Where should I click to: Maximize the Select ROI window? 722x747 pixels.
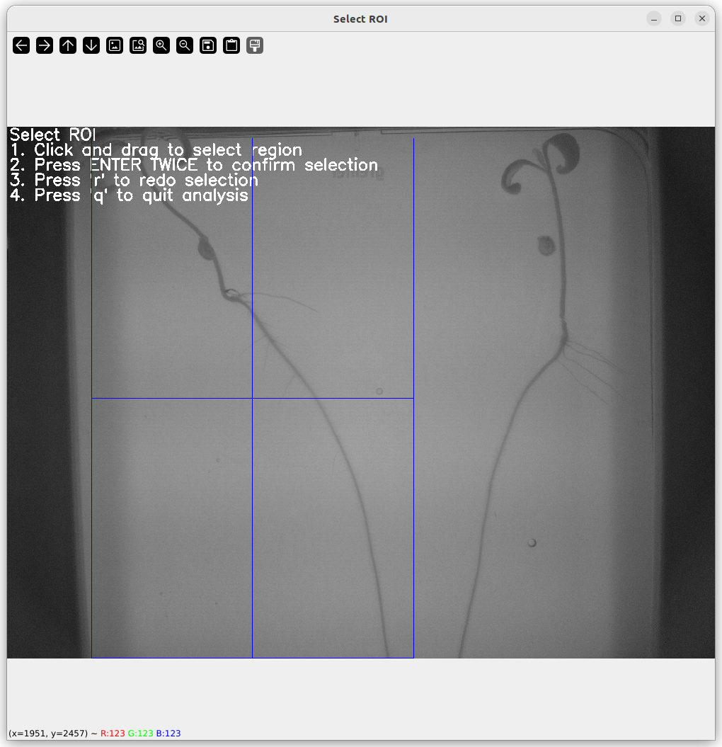click(x=678, y=18)
